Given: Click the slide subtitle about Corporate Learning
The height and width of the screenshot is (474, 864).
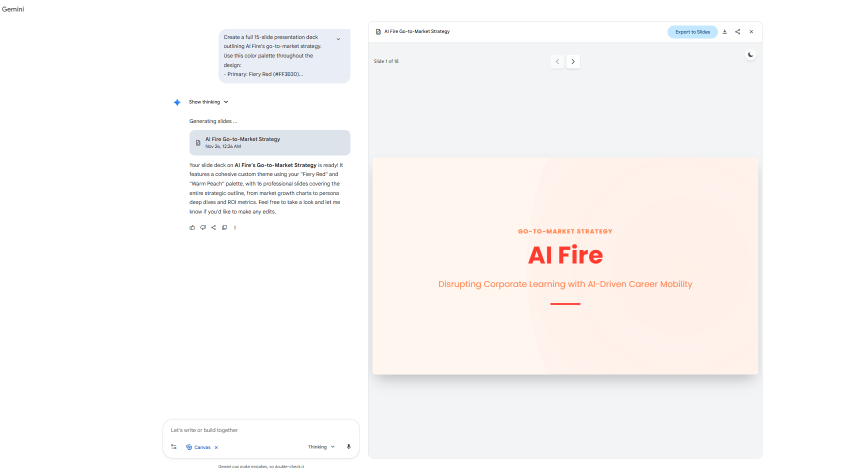Looking at the screenshot, I should pos(565,284).
